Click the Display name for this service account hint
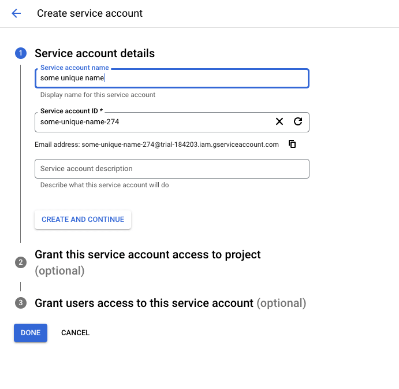 98,95
